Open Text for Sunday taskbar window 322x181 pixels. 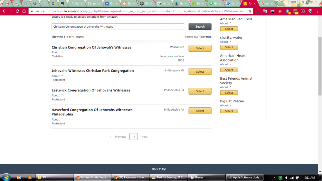click(168, 177)
